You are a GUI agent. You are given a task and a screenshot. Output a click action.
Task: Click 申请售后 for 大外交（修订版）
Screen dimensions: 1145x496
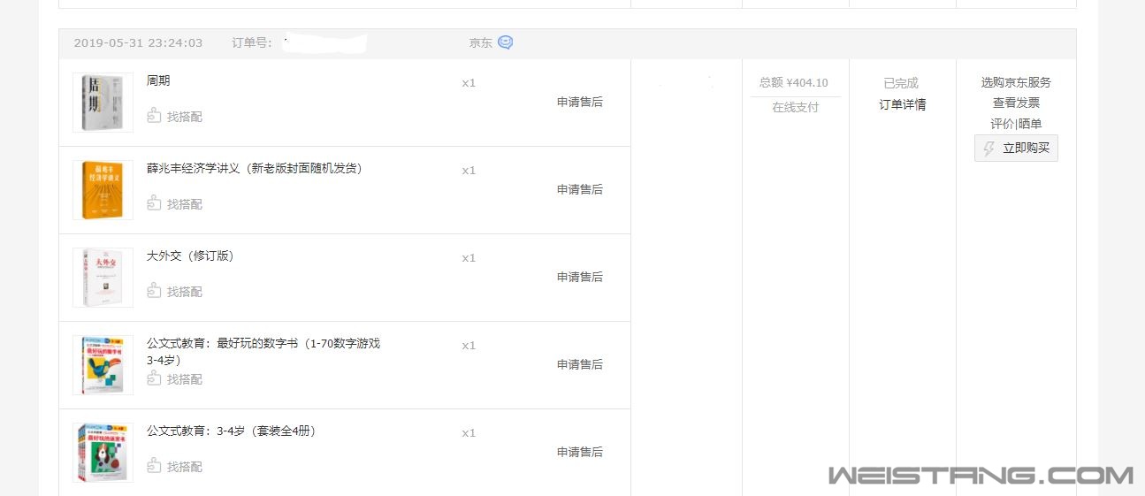point(580,277)
